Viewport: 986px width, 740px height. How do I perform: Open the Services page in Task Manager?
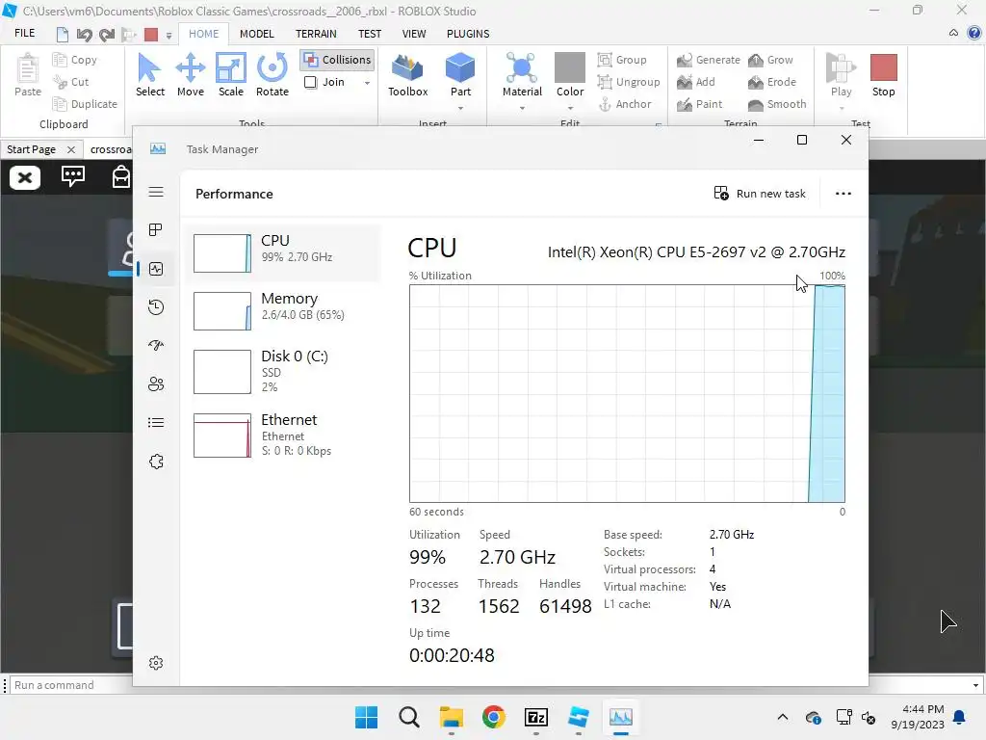click(156, 462)
